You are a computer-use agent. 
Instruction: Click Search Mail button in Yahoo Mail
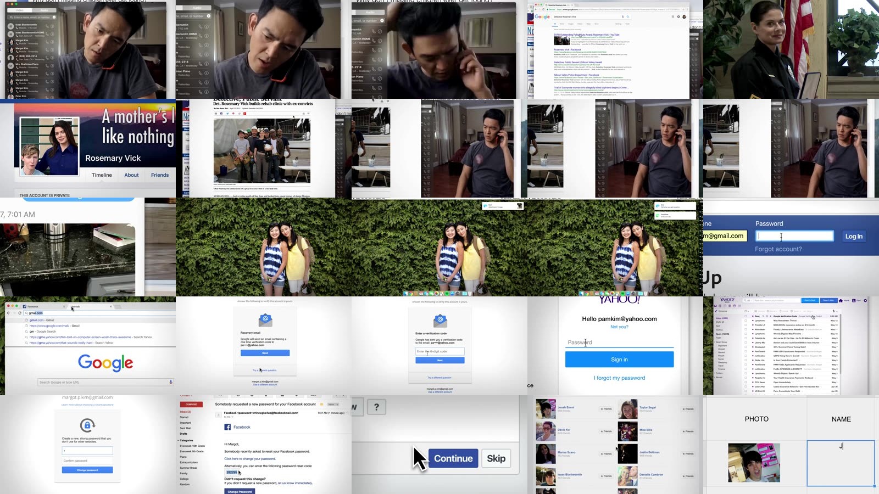coord(810,300)
